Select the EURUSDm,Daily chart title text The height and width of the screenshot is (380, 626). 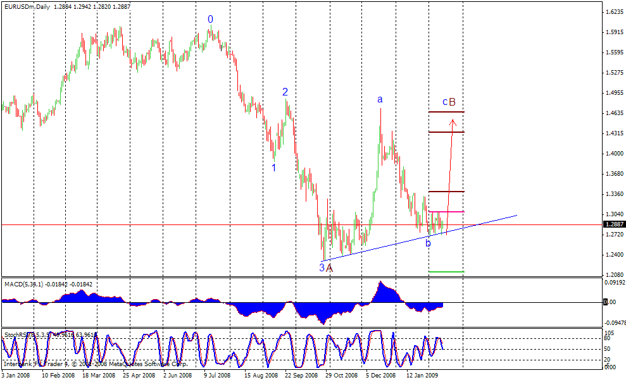coord(28,6)
